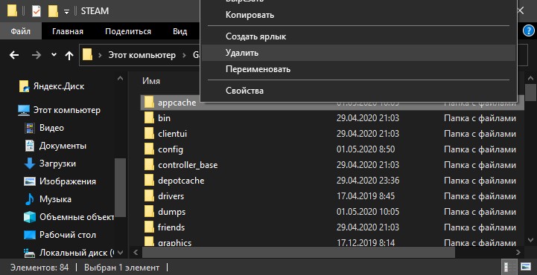
Task: Choose Удалить in the context menu
Action: pos(358,53)
